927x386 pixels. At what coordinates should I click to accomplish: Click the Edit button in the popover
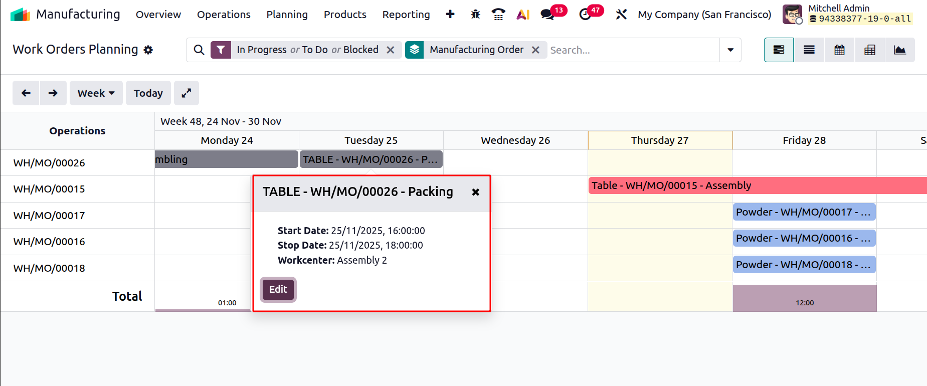[278, 289]
